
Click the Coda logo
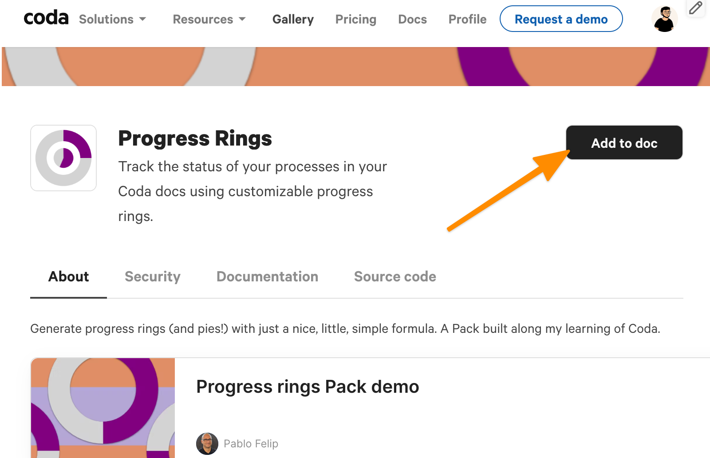coord(46,19)
